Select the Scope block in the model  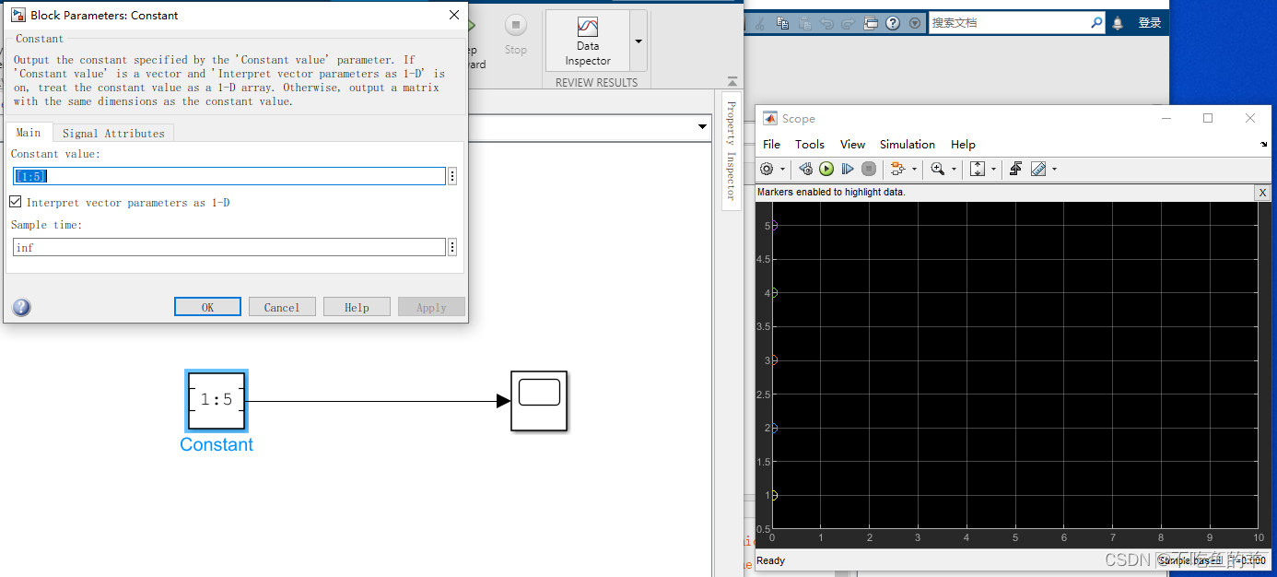(539, 401)
